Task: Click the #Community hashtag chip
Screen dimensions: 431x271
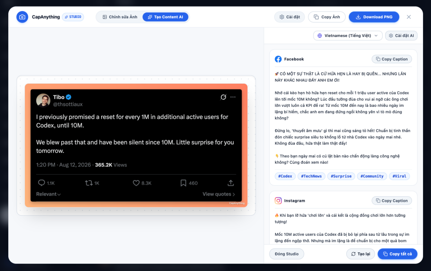Action: (372, 176)
